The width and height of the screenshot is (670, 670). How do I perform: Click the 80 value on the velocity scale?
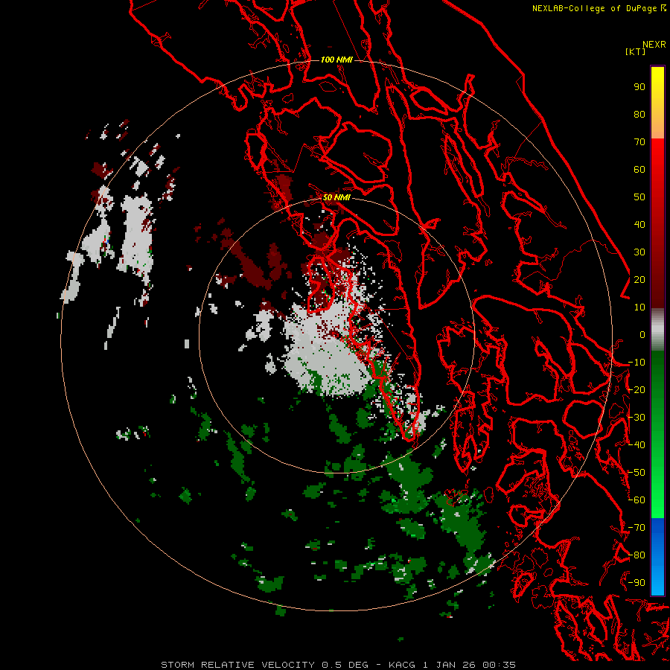639,114
